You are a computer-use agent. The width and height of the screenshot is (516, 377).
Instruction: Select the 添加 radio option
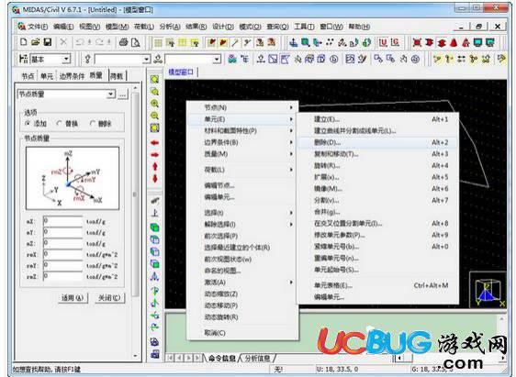36,124
